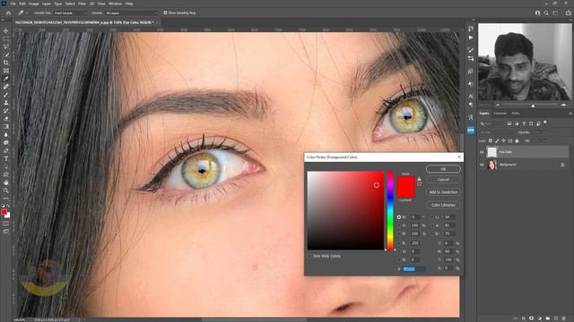Select the Clone Stamp tool
574x322 pixels.
pos(6,103)
